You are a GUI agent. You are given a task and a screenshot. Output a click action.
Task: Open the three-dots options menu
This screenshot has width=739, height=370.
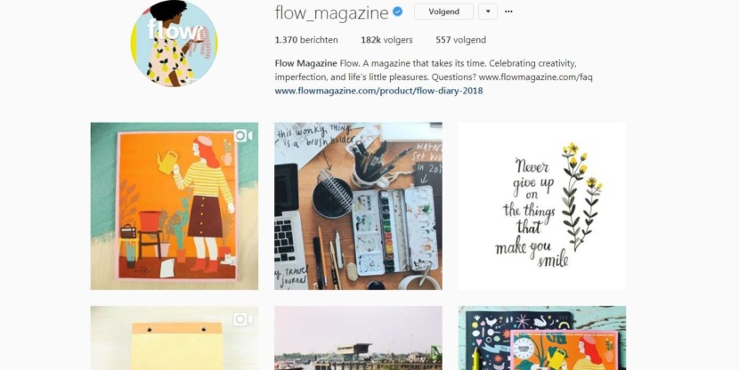pyautogui.click(x=508, y=12)
